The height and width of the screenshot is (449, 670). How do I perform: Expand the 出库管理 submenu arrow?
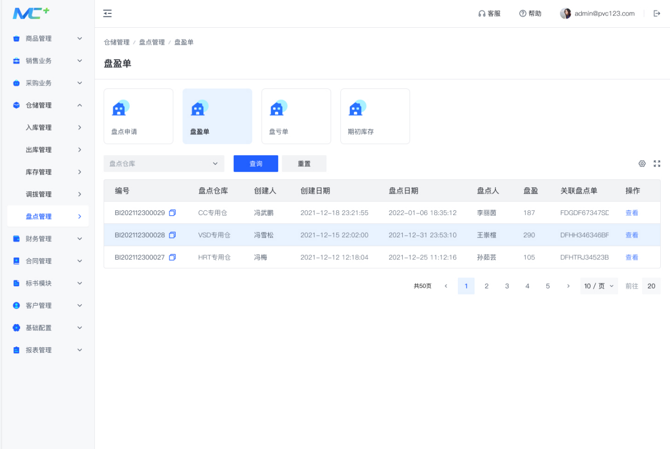pos(80,150)
